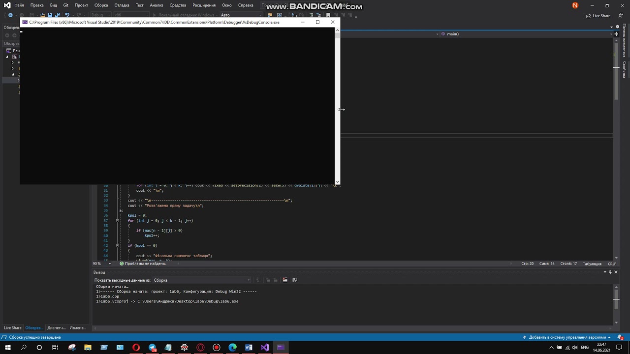This screenshot has width=630, height=354.
Task: Open Microsoft Edge from taskbar
Action: point(233,348)
